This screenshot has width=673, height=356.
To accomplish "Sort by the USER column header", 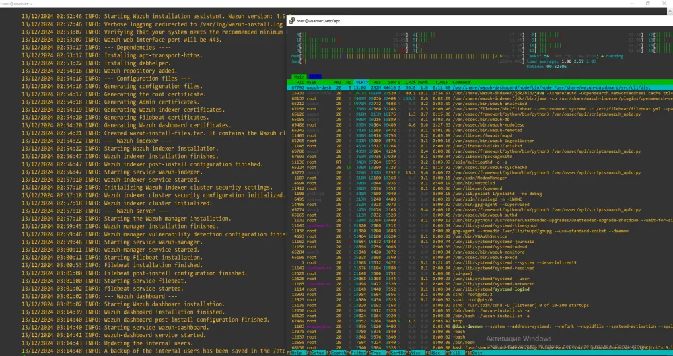I will [312, 83].
